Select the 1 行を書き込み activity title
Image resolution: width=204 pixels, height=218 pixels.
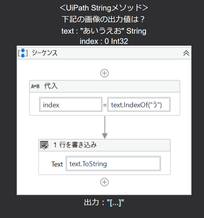point(75,145)
